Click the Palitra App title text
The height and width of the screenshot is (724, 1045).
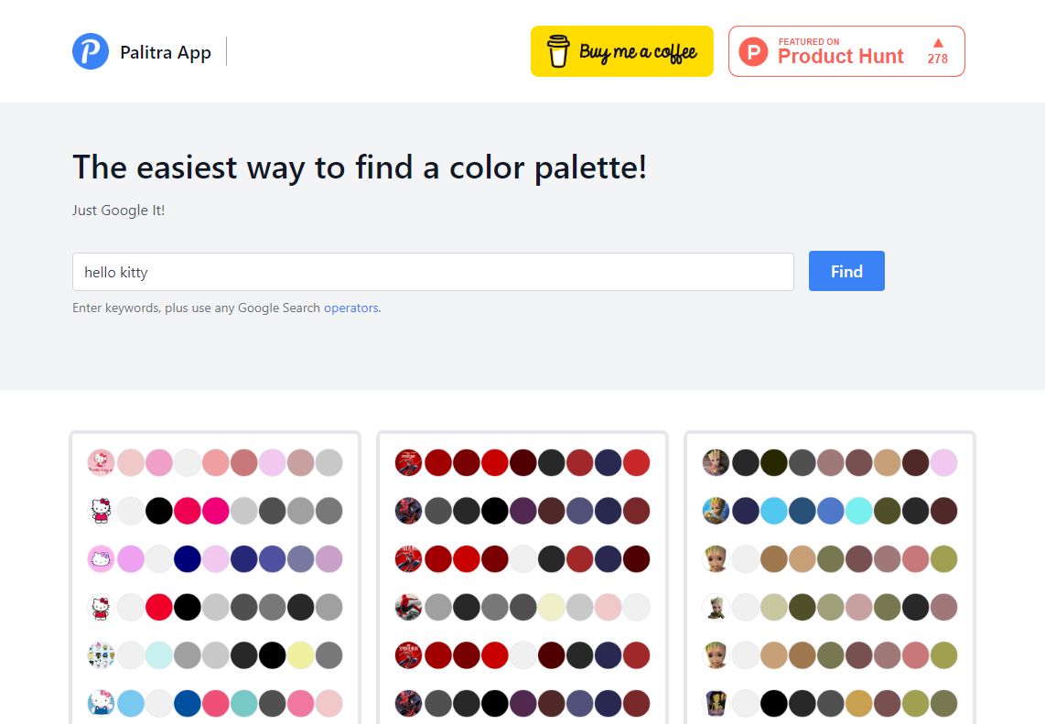point(166,52)
